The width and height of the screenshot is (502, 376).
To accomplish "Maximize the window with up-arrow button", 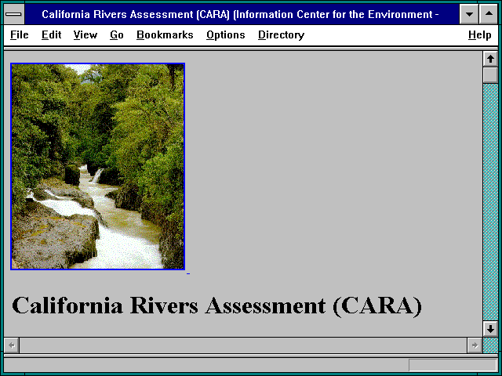I will coord(489,14).
